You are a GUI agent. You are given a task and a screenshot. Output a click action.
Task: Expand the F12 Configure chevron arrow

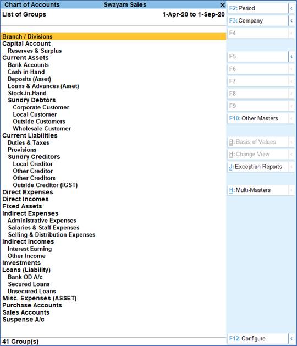point(291,338)
